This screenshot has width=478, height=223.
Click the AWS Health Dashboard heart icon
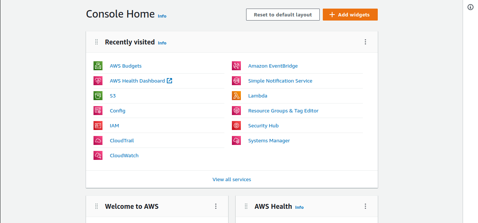98,81
